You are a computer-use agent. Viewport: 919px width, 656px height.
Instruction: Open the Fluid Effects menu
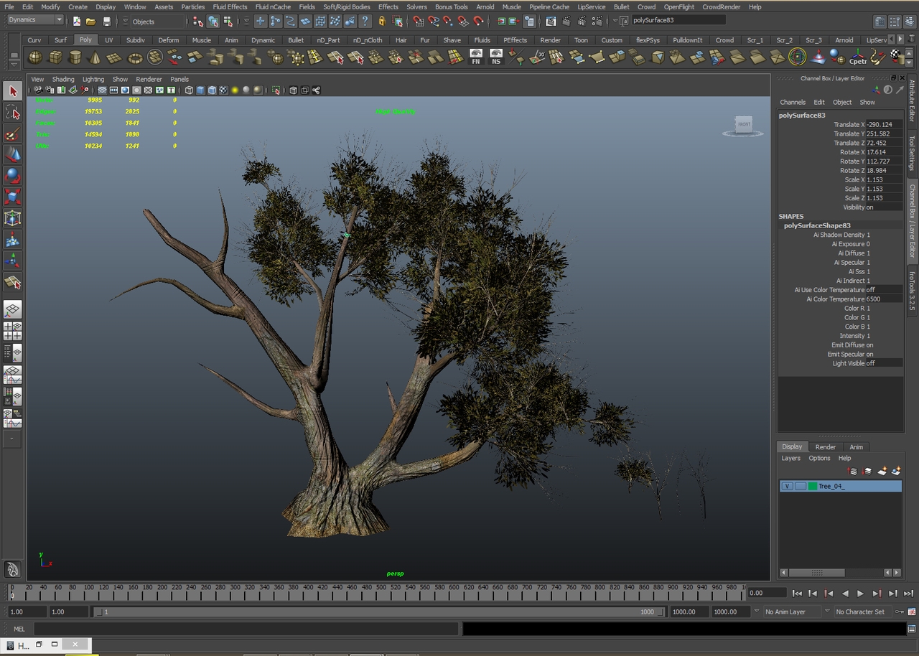click(230, 6)
